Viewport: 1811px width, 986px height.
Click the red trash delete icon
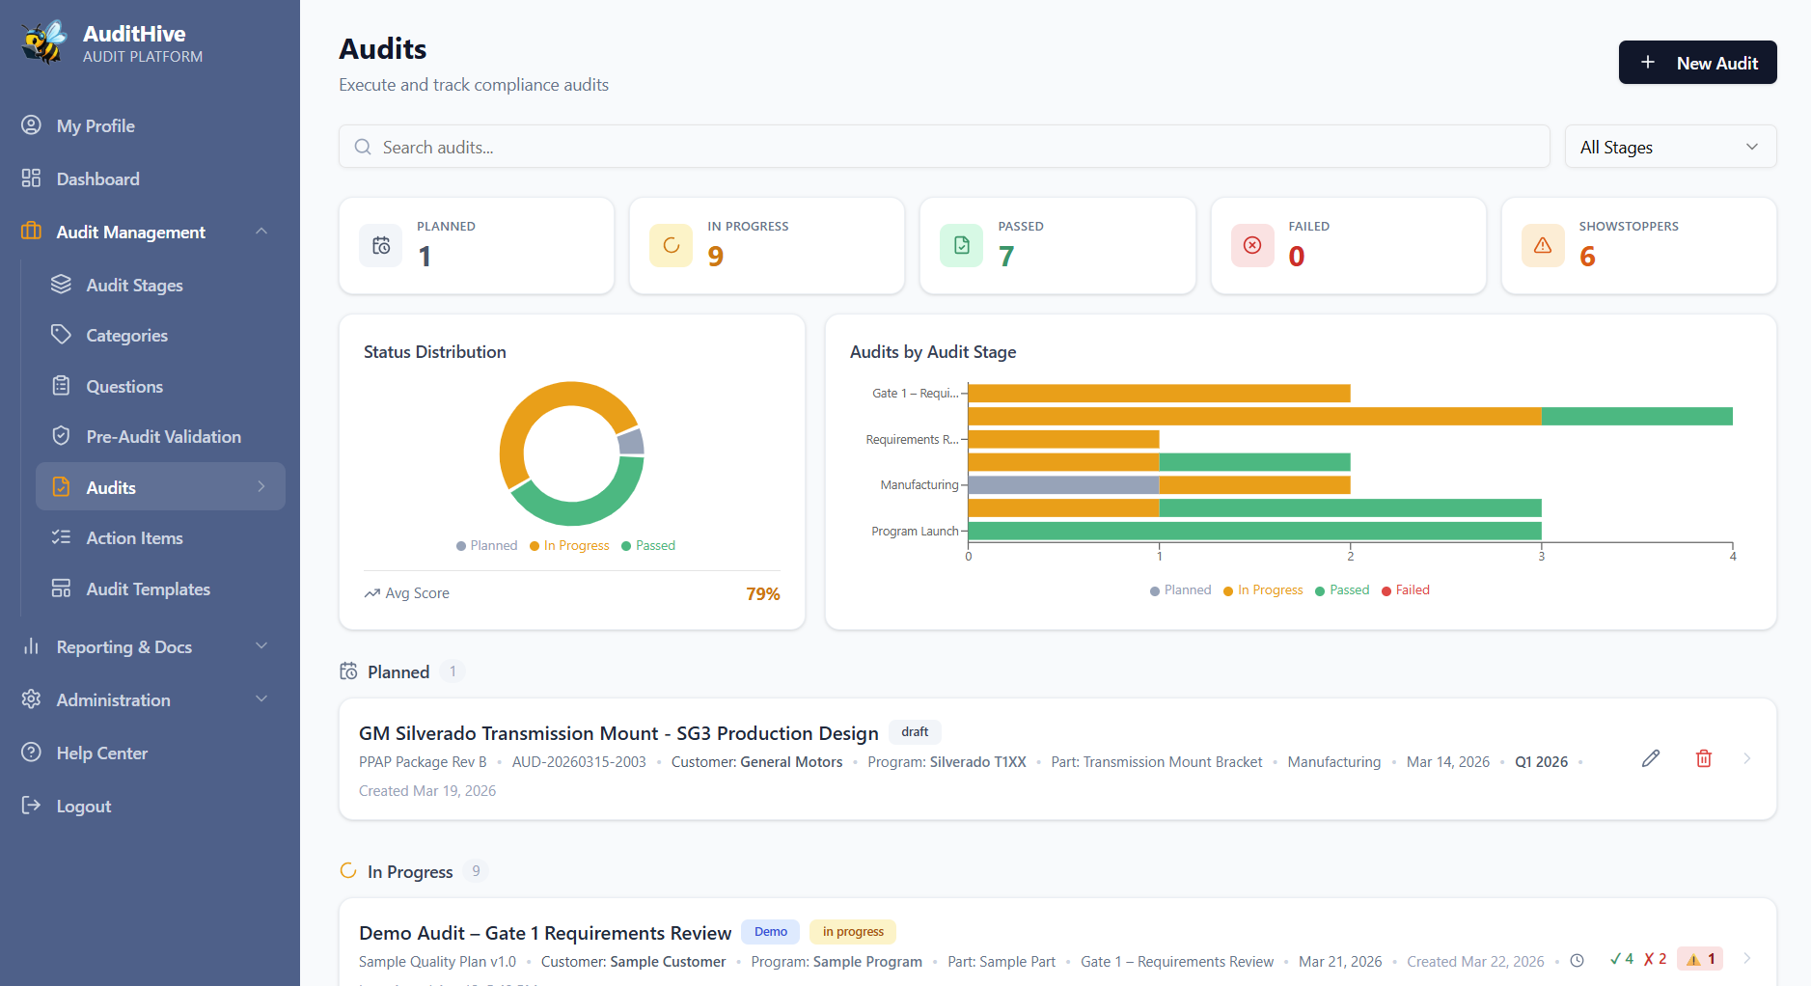point(1703,758)
